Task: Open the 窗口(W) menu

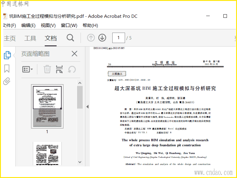Action: [x=69, y=26]
